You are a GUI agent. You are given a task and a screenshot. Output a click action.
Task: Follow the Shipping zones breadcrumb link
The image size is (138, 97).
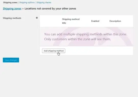tap(12, 8)
